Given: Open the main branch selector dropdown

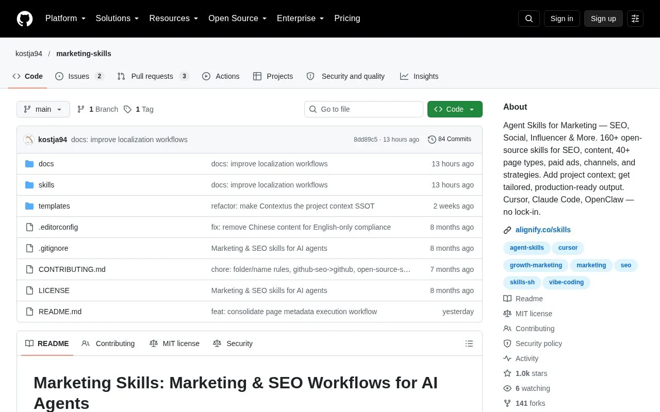Looking at the screenshot, I should tap(43, 109).
